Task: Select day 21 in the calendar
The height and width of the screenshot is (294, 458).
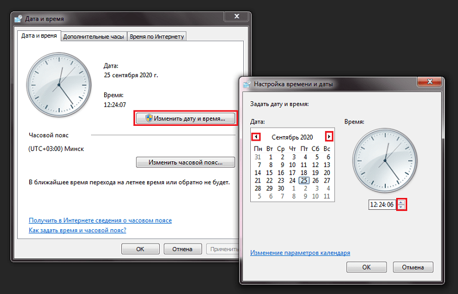Action: click(258, 180)
